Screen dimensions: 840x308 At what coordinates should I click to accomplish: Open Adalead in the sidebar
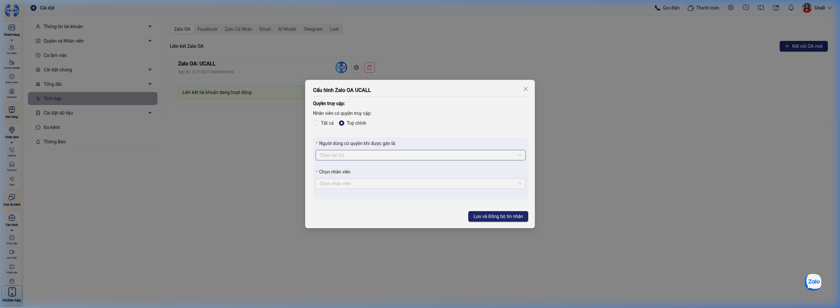coord(12,93)
